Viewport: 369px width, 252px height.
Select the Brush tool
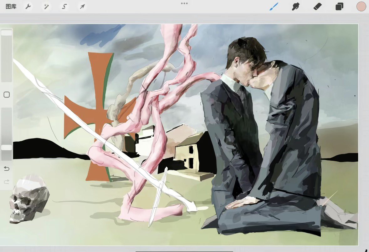[274, 7]
